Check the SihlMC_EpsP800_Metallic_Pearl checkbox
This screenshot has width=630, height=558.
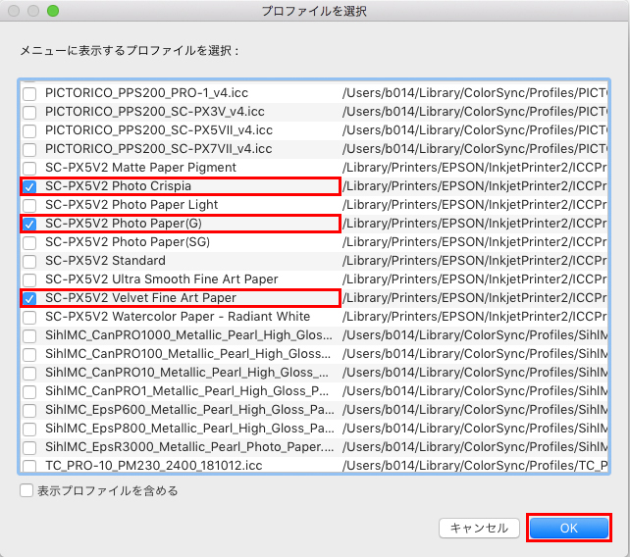coord(29,430)
